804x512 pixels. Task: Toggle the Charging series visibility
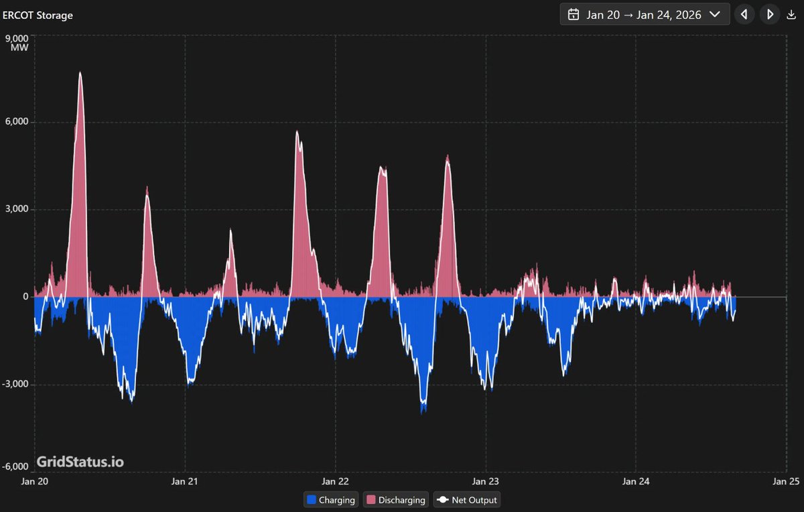331,500
